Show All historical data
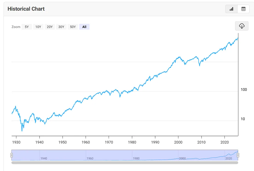 (x=84, y=27)
